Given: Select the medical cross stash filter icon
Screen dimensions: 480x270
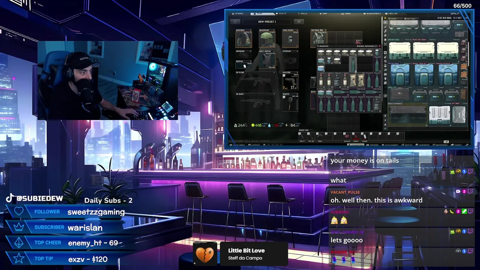Looking at the screenshot, I should click(385, 53).
